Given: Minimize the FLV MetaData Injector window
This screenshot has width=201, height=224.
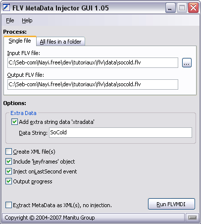Looking at the screenshot, I should [170, 8].
